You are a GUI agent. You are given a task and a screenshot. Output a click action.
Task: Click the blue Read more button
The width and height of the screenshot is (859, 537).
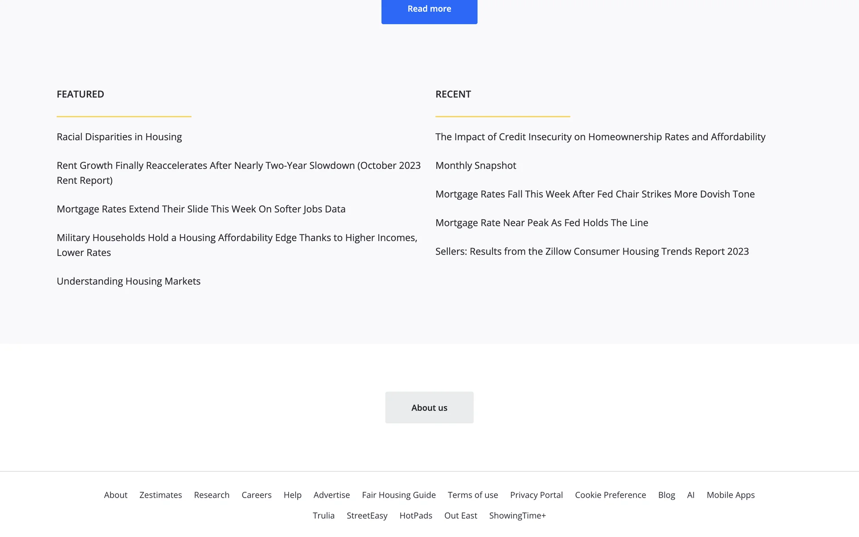pyautogui.click(x=429, y=10)
